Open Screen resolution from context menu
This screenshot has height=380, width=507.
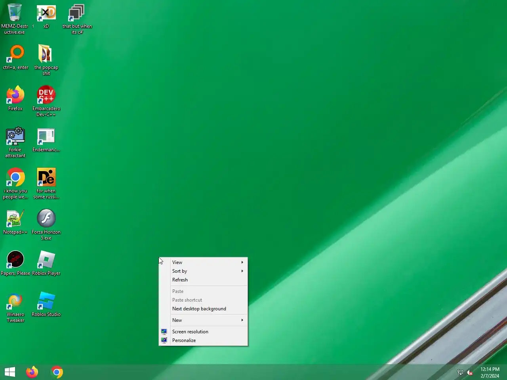click(203, 332)
